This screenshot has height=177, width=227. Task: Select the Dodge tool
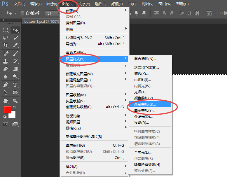pos(15,76)
